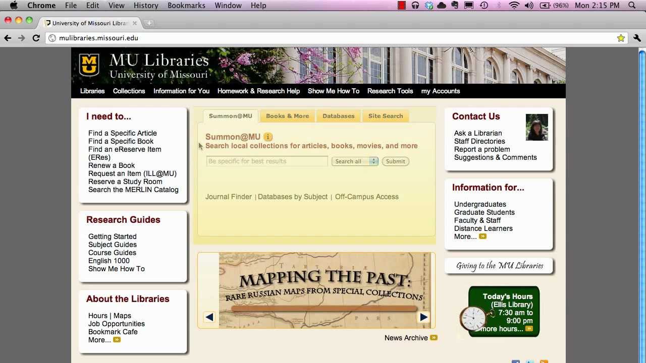Open a new tab with the plus button
Viewport: 646px width, 363px height.
click(149, 23)
